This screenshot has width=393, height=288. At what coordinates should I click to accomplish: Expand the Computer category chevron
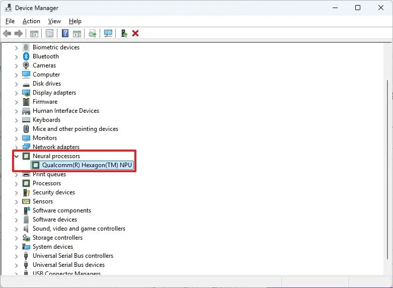pos(17,75)
